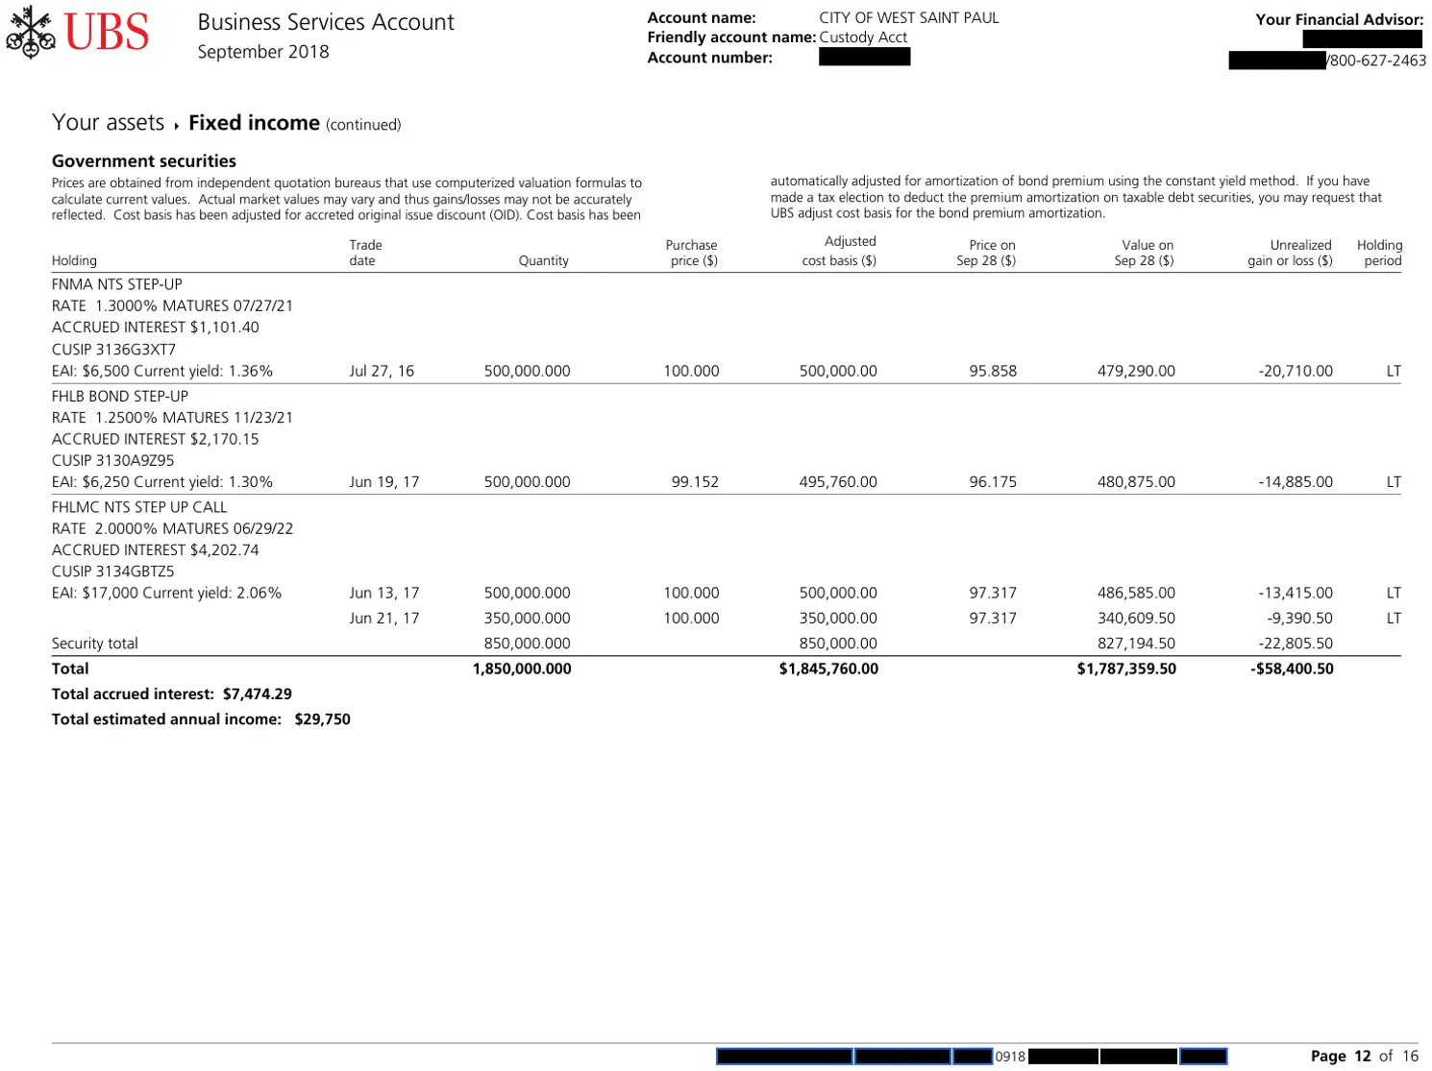
Task: Select the 'Business Services Account' title
Action: coord(326,22)
